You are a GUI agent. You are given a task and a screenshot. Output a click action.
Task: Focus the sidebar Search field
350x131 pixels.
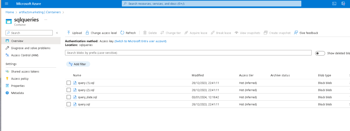click(29, 33)
